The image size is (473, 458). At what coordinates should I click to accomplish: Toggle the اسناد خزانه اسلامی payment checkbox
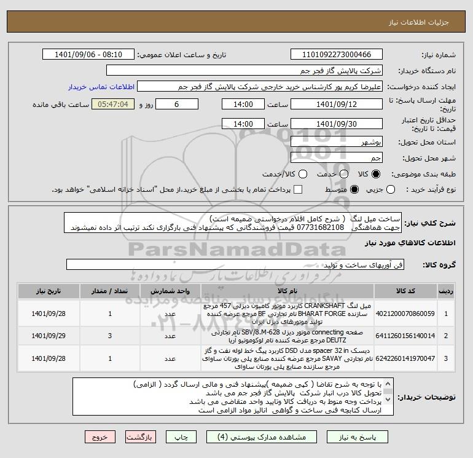298,189
